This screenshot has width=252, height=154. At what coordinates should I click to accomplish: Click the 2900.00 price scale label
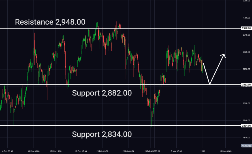point(246,69)
